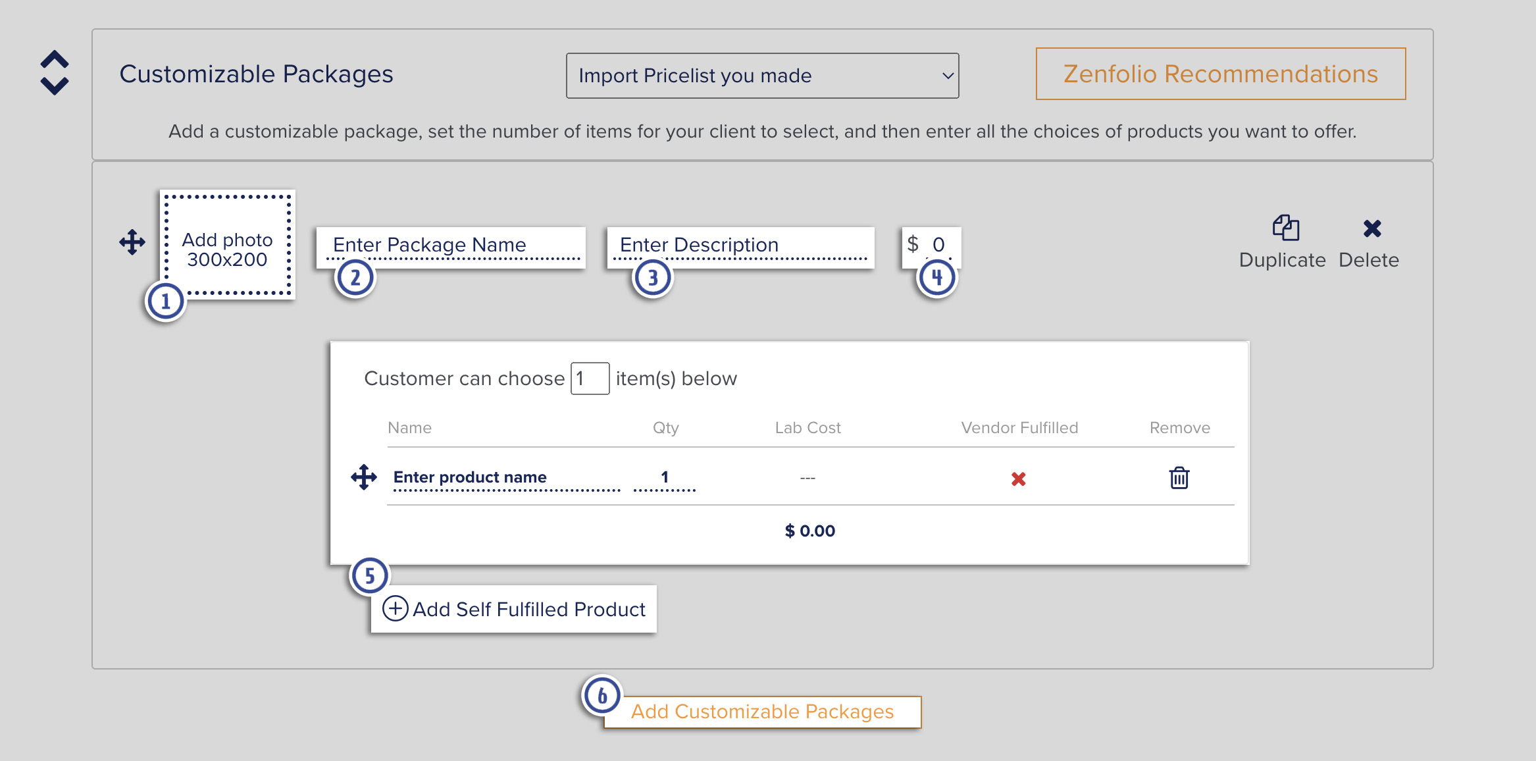1536x761 pixels.
Task: Remove the product using the trash icon
Action: click(1179, 477)
